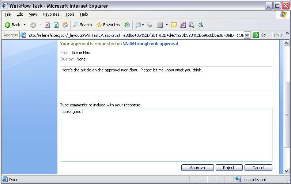Viewport: 291px width, 184px height.
Task: Open the Walkthrough oob approval link
Action: click(x=150, y=44)
